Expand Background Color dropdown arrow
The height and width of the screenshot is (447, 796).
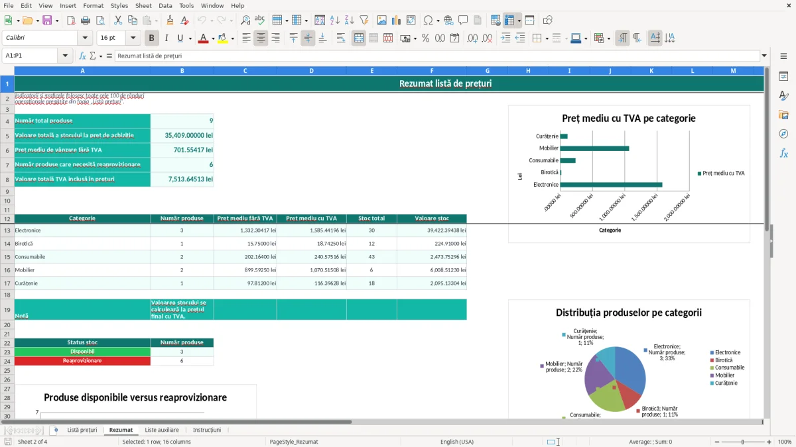pyautogui.click(x=232, y=38)
